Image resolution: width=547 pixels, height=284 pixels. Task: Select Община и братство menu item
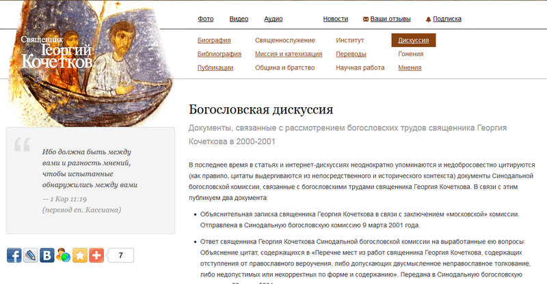(x=284, y=68)
